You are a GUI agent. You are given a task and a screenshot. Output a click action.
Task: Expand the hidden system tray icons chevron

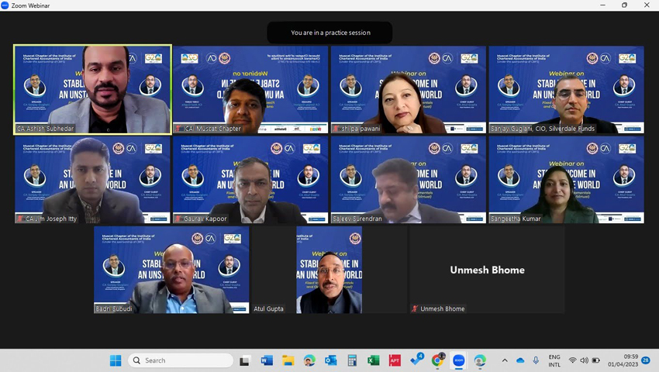505,360
